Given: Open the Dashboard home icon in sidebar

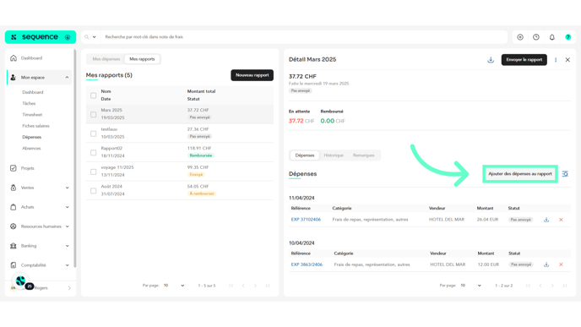Looking at the screenshot, I should [x=14, y=57].
